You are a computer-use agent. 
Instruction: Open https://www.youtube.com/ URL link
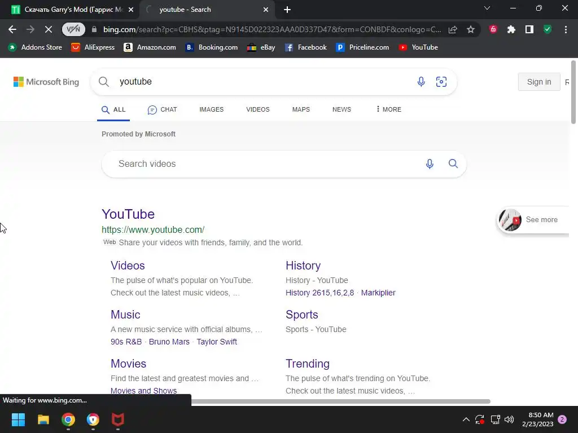(153, 230)
